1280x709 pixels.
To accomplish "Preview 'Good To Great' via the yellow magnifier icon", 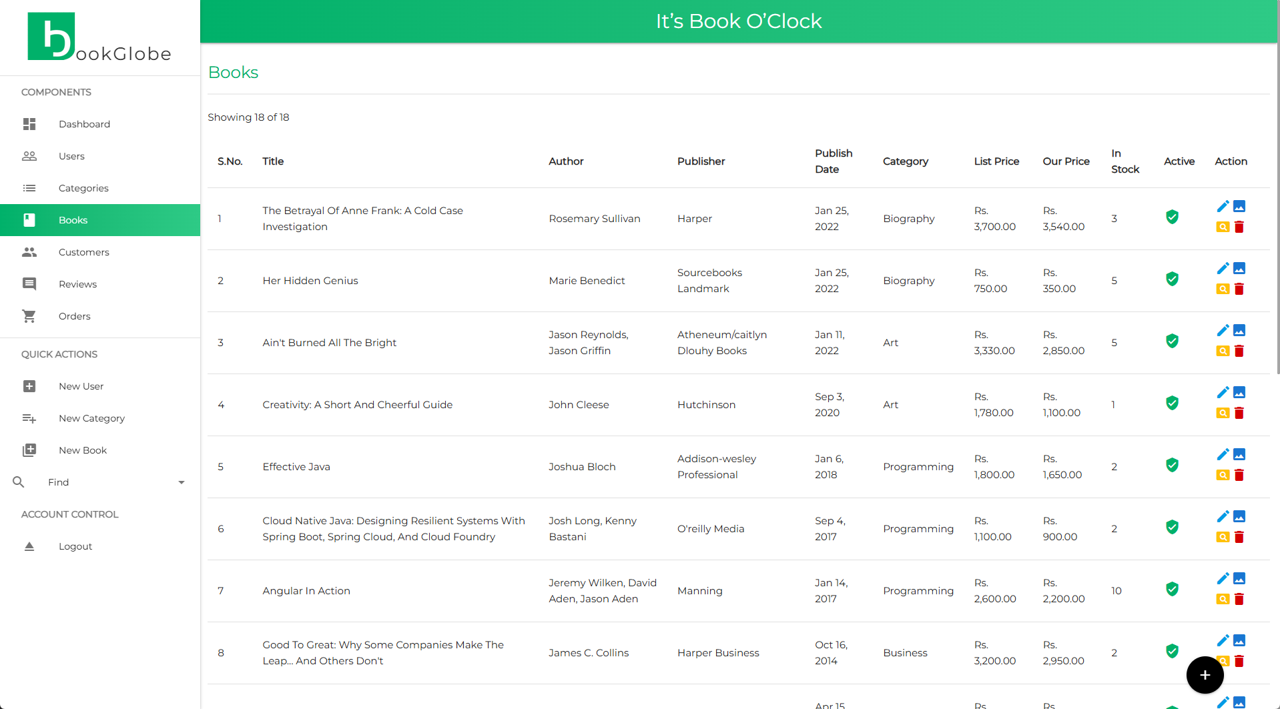I will (1223, 661).
